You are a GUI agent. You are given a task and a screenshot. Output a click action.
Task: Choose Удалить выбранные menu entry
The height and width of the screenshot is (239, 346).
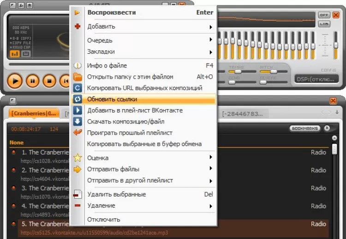[143, 194]
